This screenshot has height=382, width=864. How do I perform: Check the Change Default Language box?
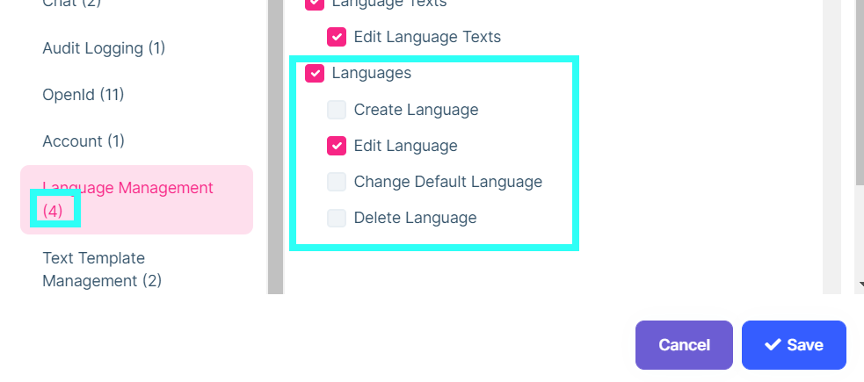337,182
